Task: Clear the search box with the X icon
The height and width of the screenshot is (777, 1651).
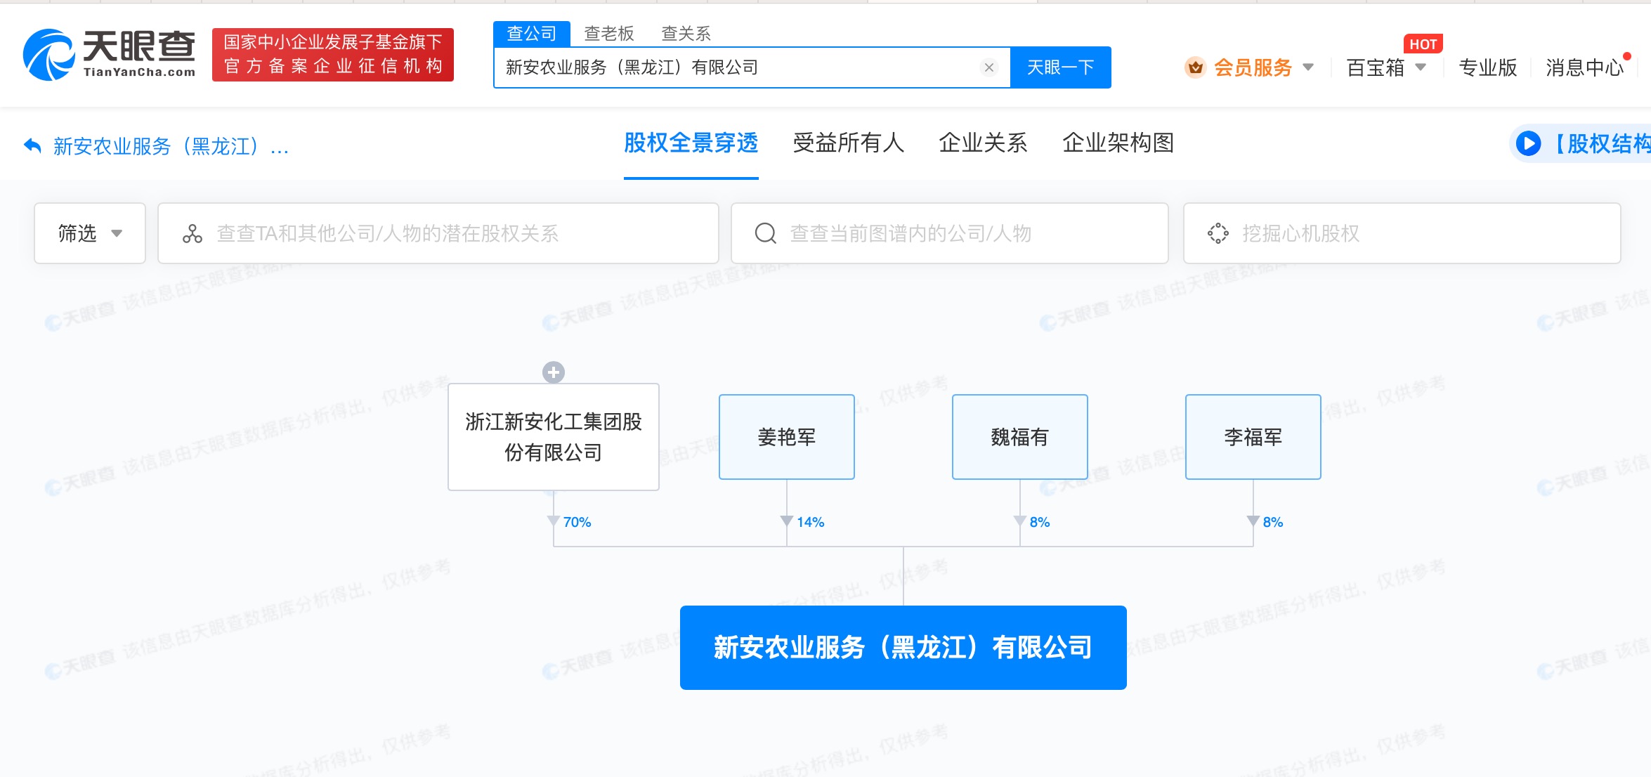Action: [x=988, y=67]
